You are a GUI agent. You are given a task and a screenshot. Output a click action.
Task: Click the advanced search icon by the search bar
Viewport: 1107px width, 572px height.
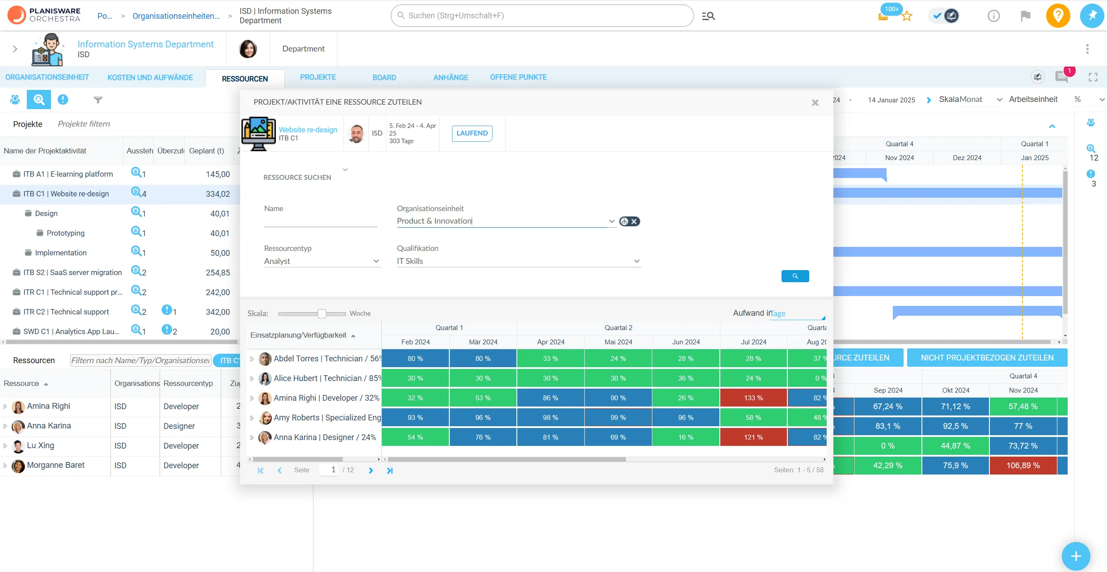(708, 16)
